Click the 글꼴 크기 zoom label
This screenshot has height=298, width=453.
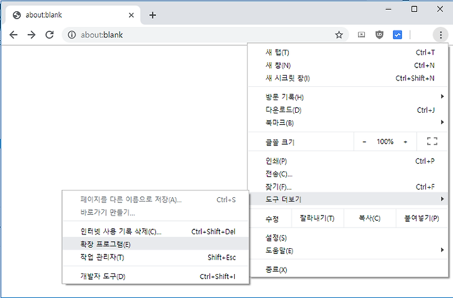[279, 142]
